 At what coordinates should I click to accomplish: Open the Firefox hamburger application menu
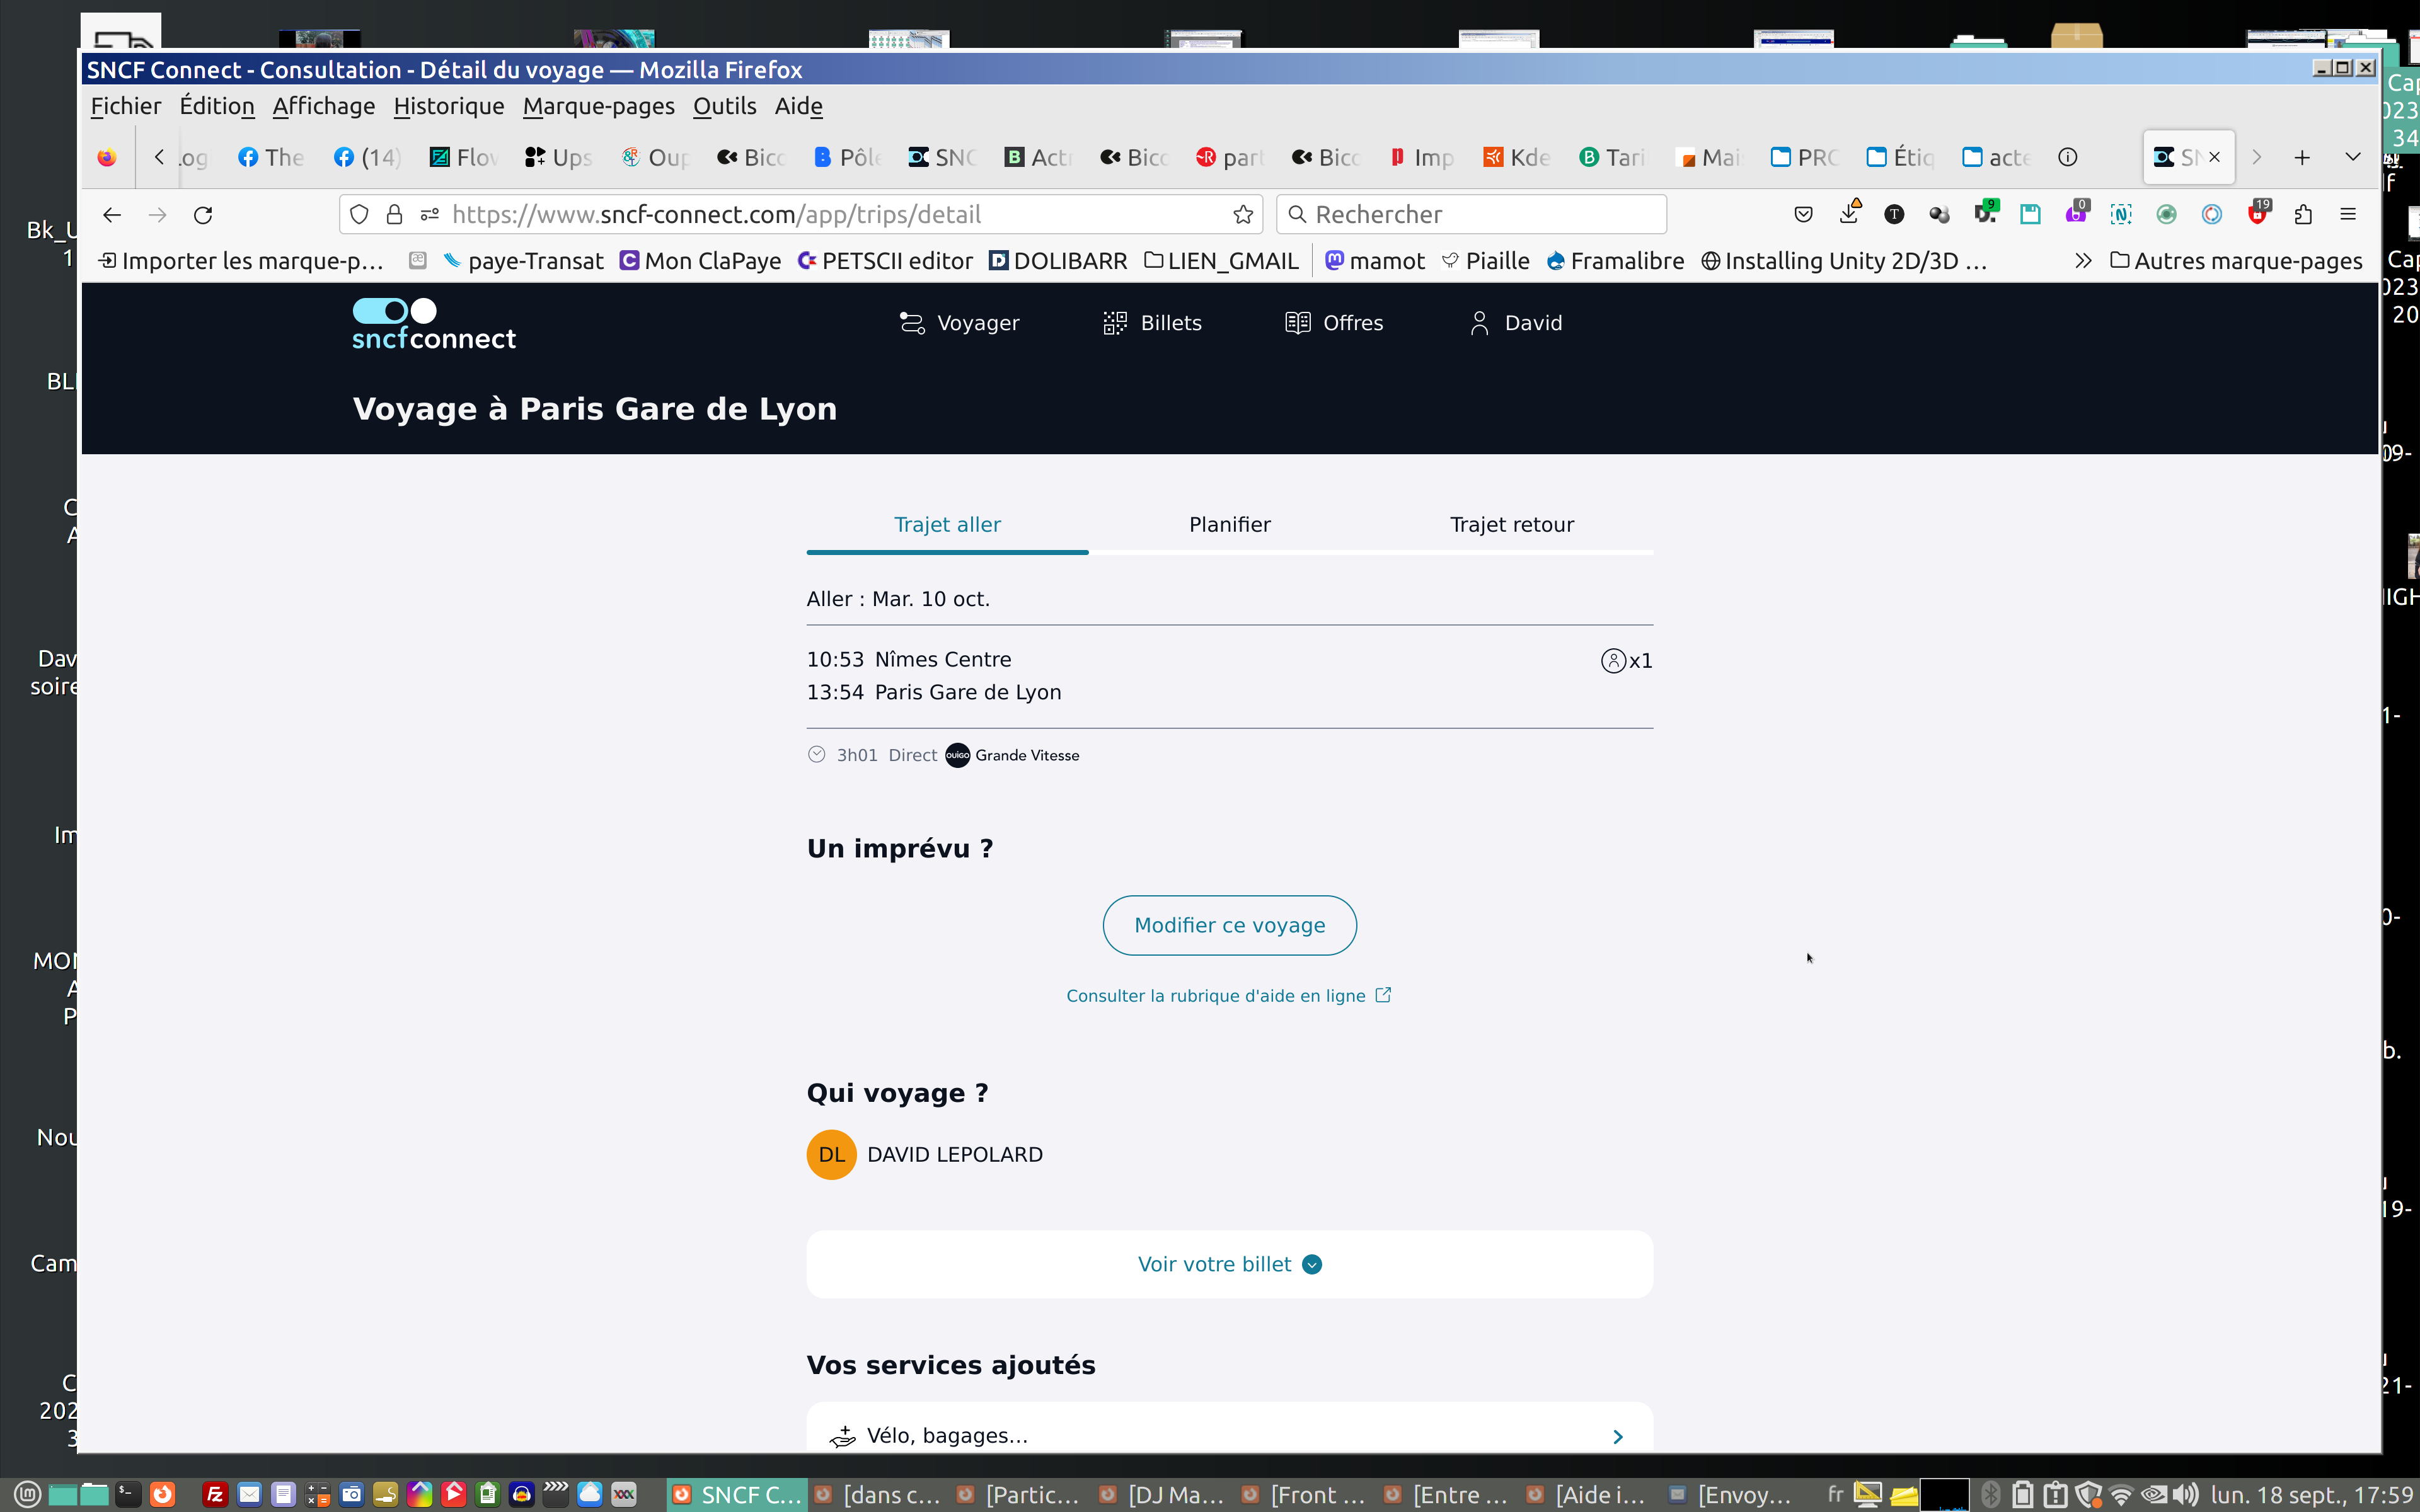pyautogui.click(x=2348, y=215)
